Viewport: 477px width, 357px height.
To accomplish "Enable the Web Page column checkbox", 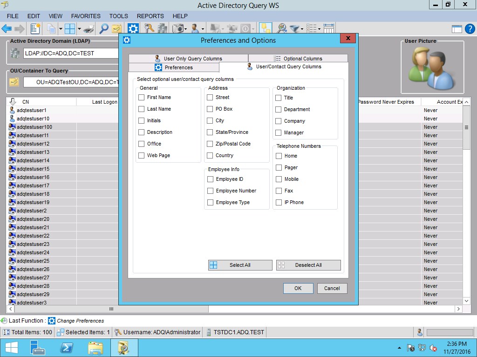I will pyautogui.click(x=142, y=155).
